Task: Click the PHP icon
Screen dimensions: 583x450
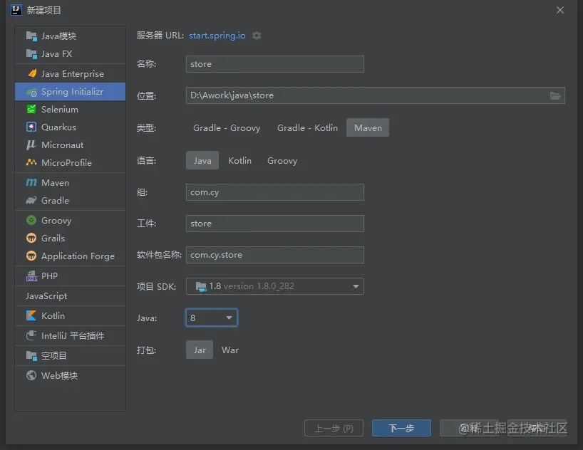Action: (31, 276)
